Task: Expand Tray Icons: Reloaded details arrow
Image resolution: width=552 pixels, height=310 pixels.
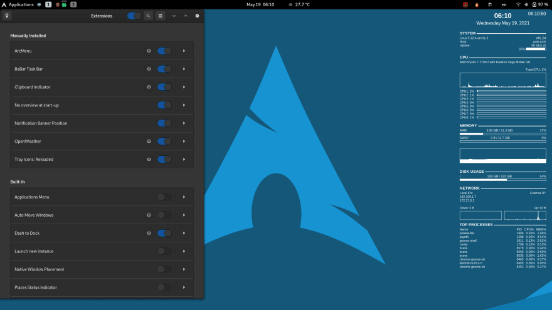Action: point(184,159)
